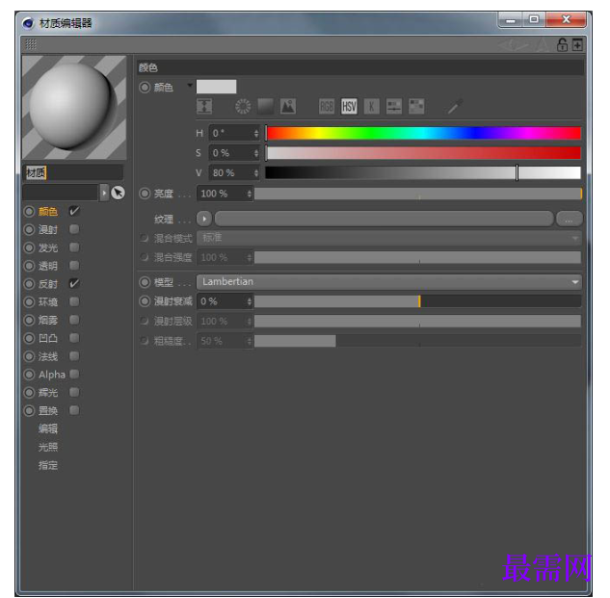The width and height of the screenshot is (610, 598).
Task: Click on the 漫射衰减 slider bar
Action: (x=418, y=301)
